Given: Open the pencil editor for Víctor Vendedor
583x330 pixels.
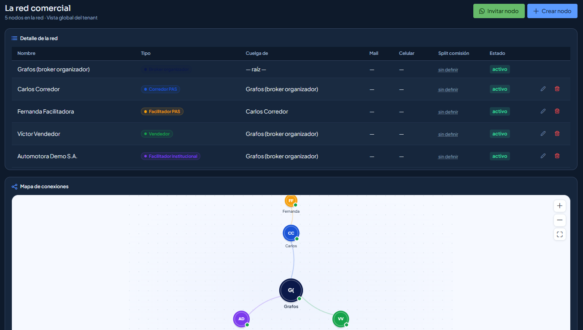Looking at the screenshot, I should click(543, 134).
